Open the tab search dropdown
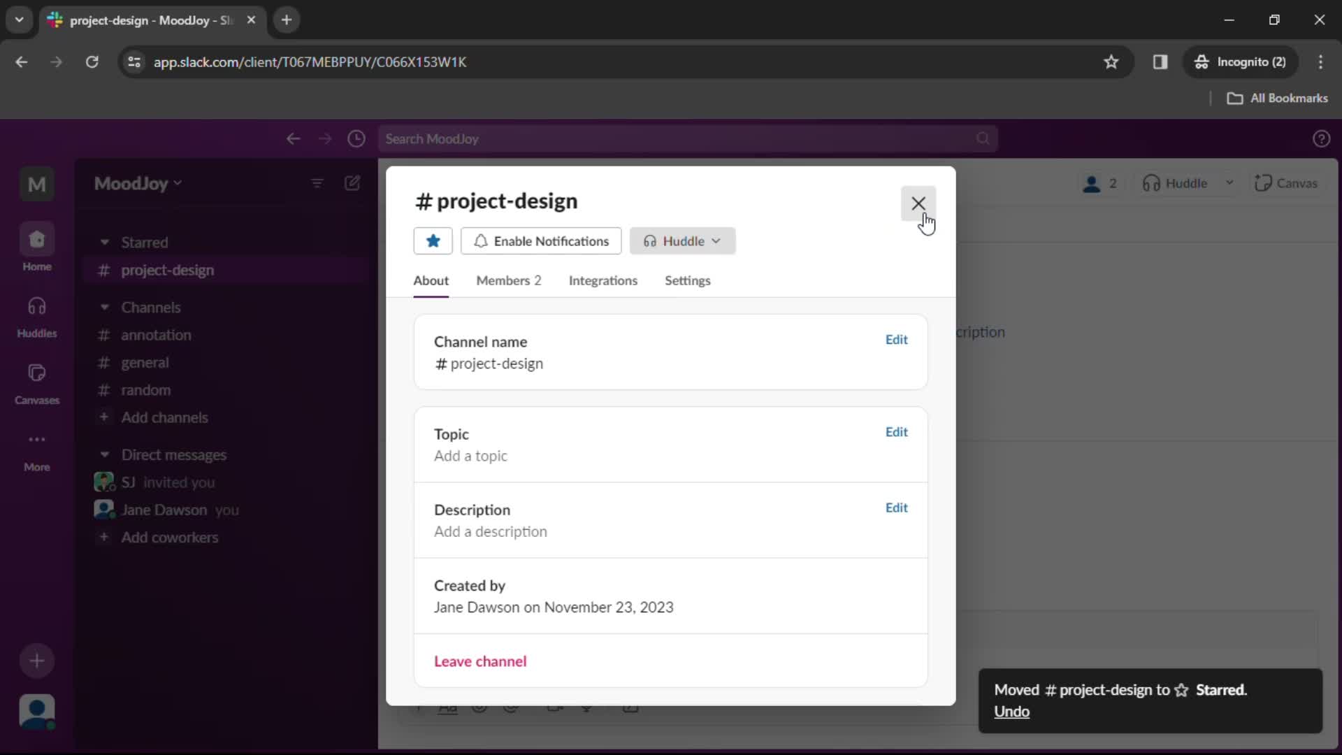 [20, 20]
